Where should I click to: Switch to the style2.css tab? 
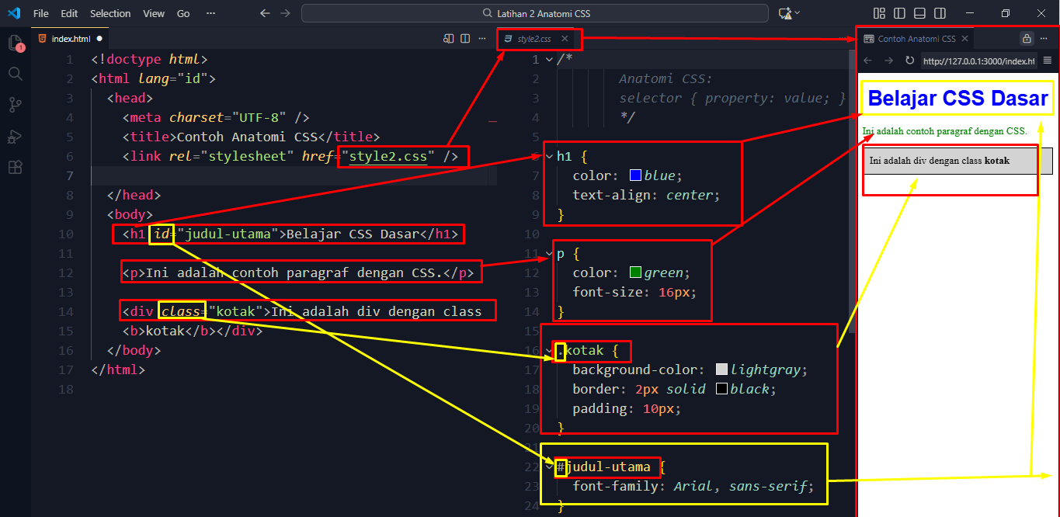point(533,38)
